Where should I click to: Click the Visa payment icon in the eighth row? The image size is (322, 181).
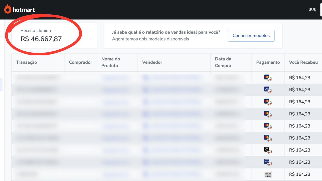pos(268,162)
